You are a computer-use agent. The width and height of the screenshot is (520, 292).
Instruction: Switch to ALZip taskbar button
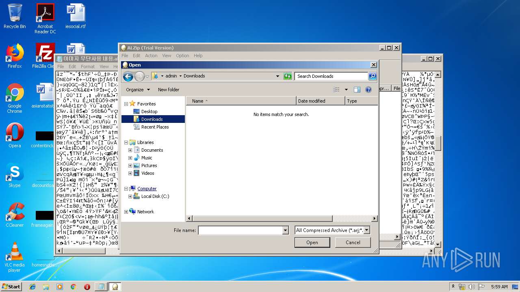115,287
